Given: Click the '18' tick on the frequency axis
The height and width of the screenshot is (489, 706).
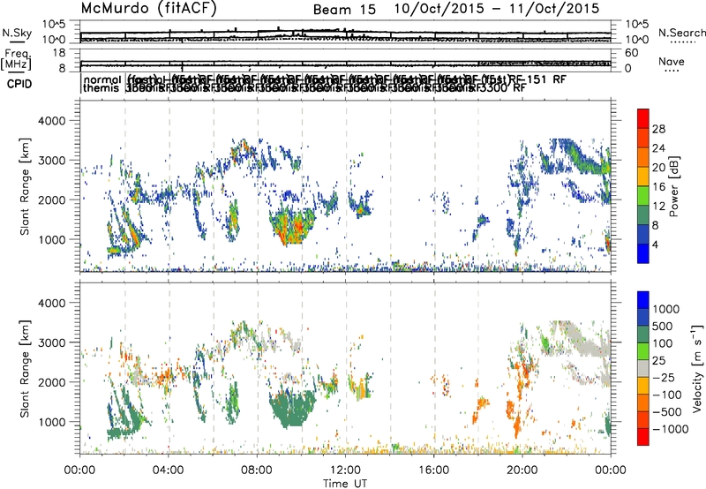Looking at the screenshot, I should tap(59, 53).
